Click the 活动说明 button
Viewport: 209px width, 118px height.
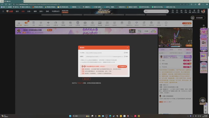pos(198,18)
